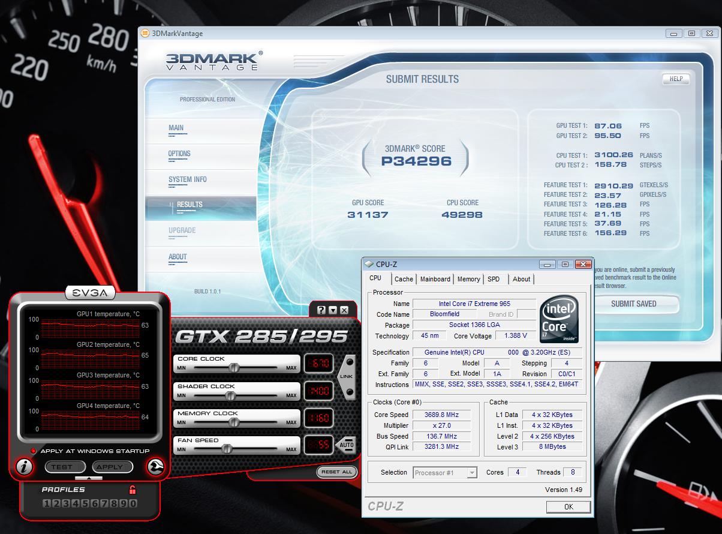Click GPU1 temperature graph
Image resolution: width=722 pixels, height=534 pixels.
click(x=90, y=328)
